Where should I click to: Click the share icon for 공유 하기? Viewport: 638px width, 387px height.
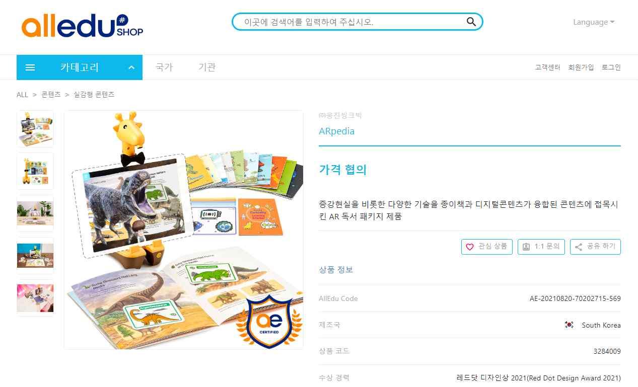[x=579, y=247]
